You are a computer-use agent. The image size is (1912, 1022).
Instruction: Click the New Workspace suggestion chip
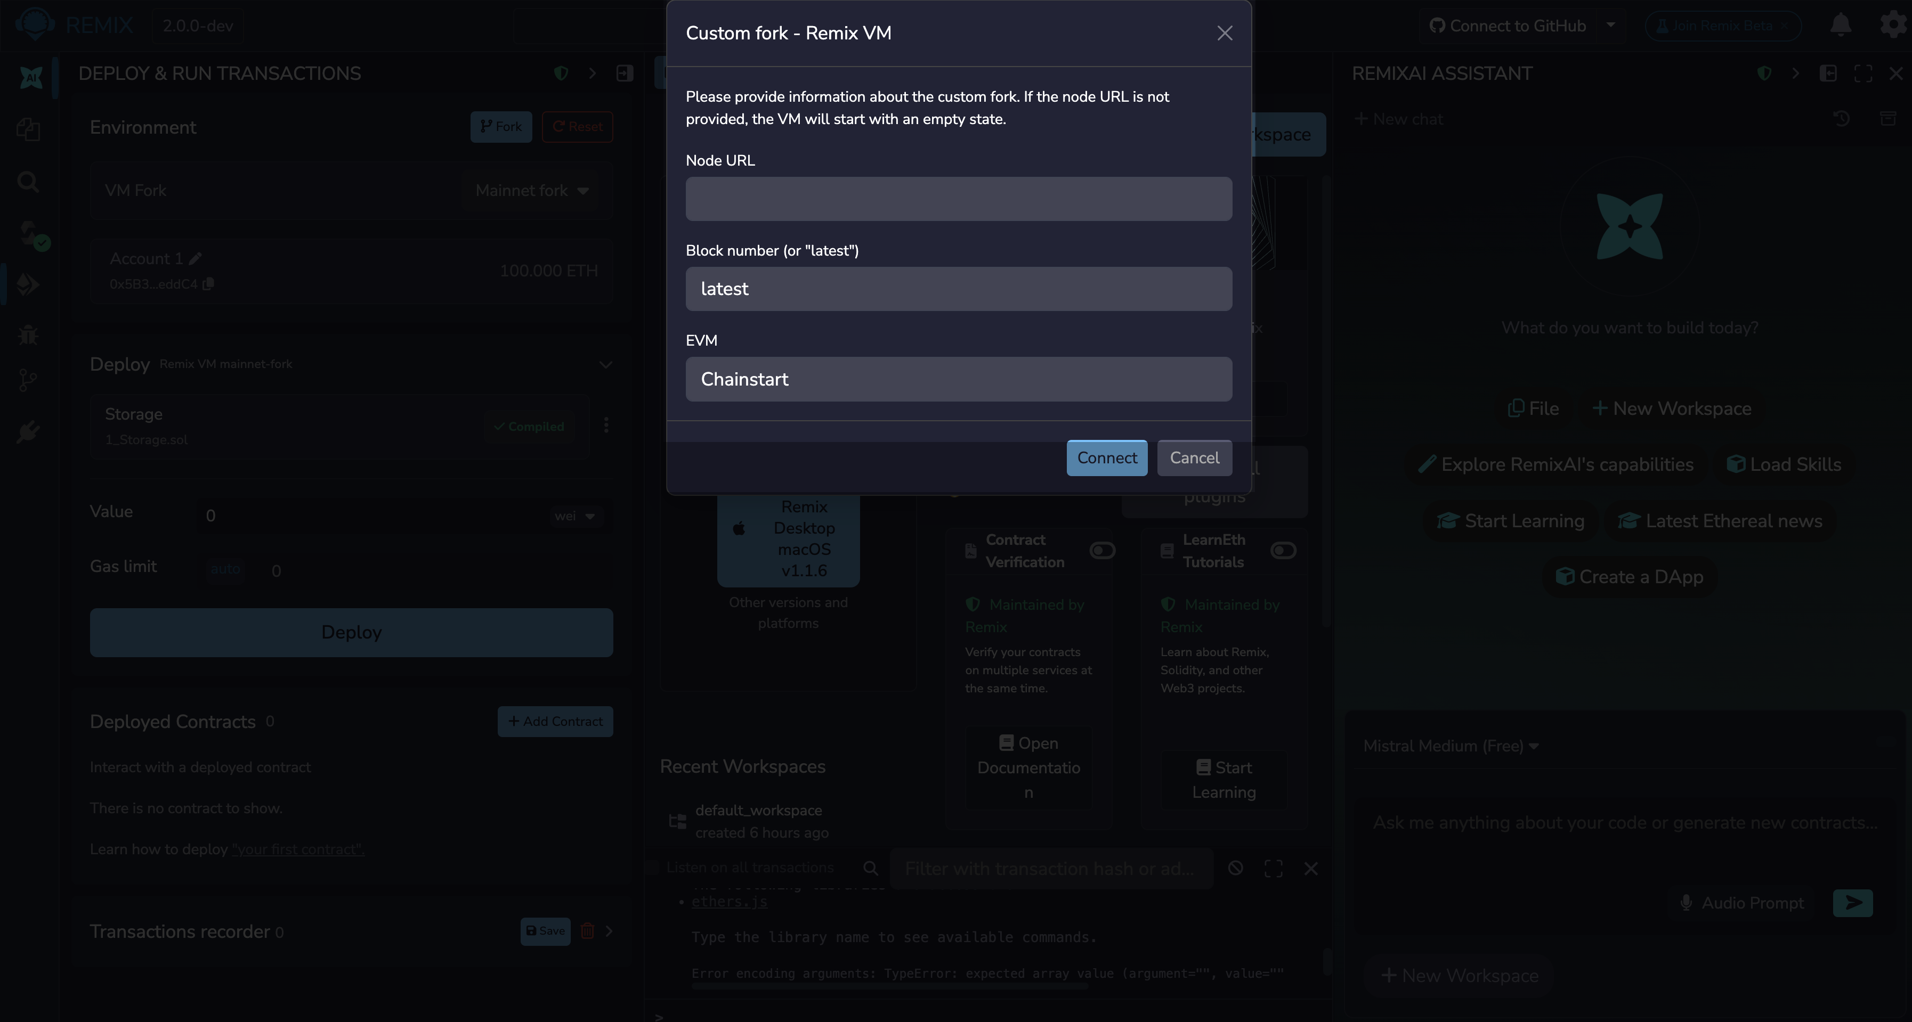[x=1672, y=408]
